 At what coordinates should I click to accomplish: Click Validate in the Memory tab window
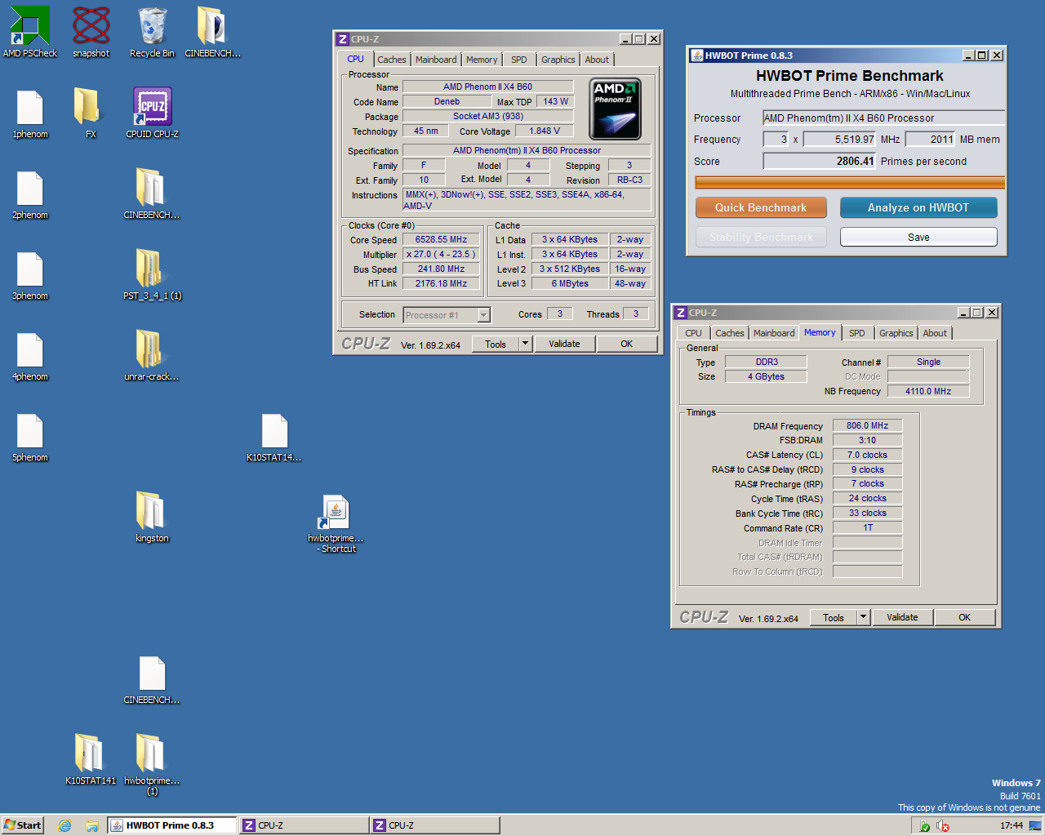tap(902, 617)
